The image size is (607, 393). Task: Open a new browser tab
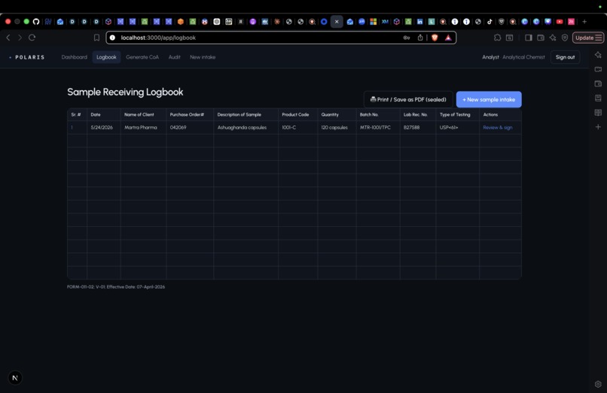coord(584,22)
